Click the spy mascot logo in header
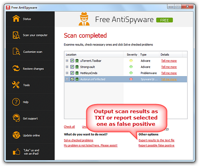The width and height of the screenshot is (199, 166). pos(84,19)
